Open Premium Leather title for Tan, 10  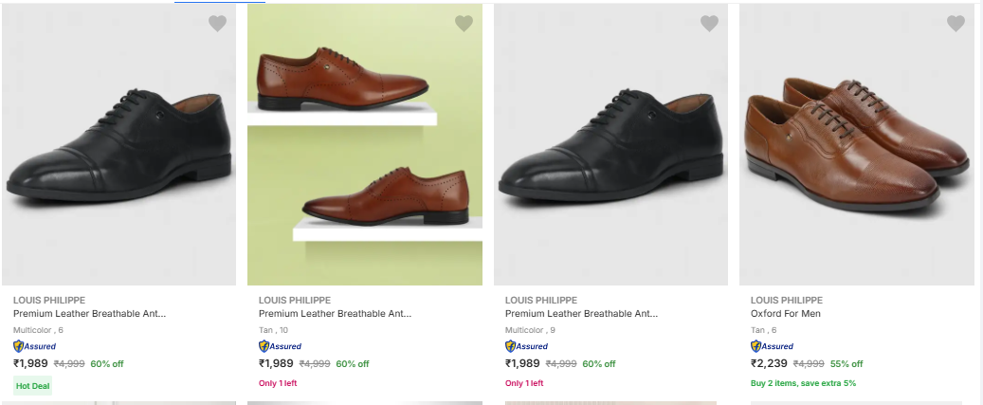coord(336,313)
